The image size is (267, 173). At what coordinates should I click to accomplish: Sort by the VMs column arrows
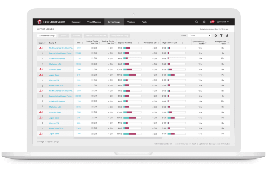[82, 43]
